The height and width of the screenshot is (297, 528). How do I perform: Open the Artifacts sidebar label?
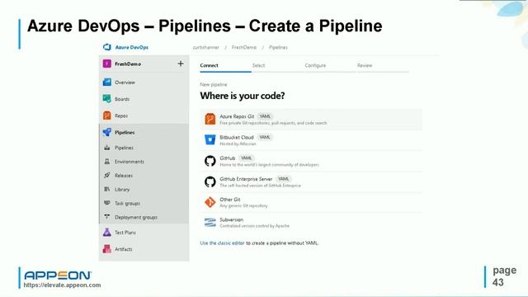[124, 249]
